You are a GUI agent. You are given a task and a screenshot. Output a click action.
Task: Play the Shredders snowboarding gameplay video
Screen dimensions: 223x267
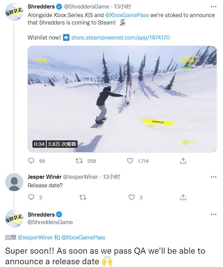pos(122,99)
